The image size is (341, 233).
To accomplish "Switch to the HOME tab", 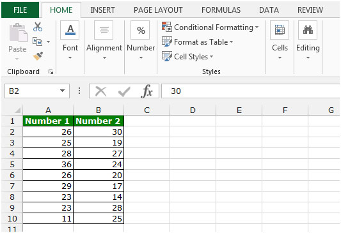I will (x=61, y=10).
